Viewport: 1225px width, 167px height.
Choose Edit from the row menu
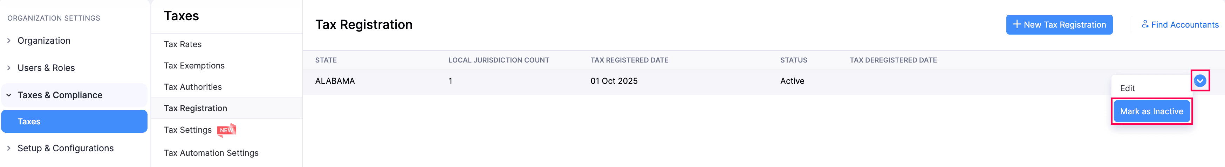point(1127,88)
